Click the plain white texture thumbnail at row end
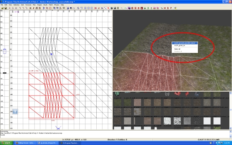232x145 pixels. pos(217,121)
